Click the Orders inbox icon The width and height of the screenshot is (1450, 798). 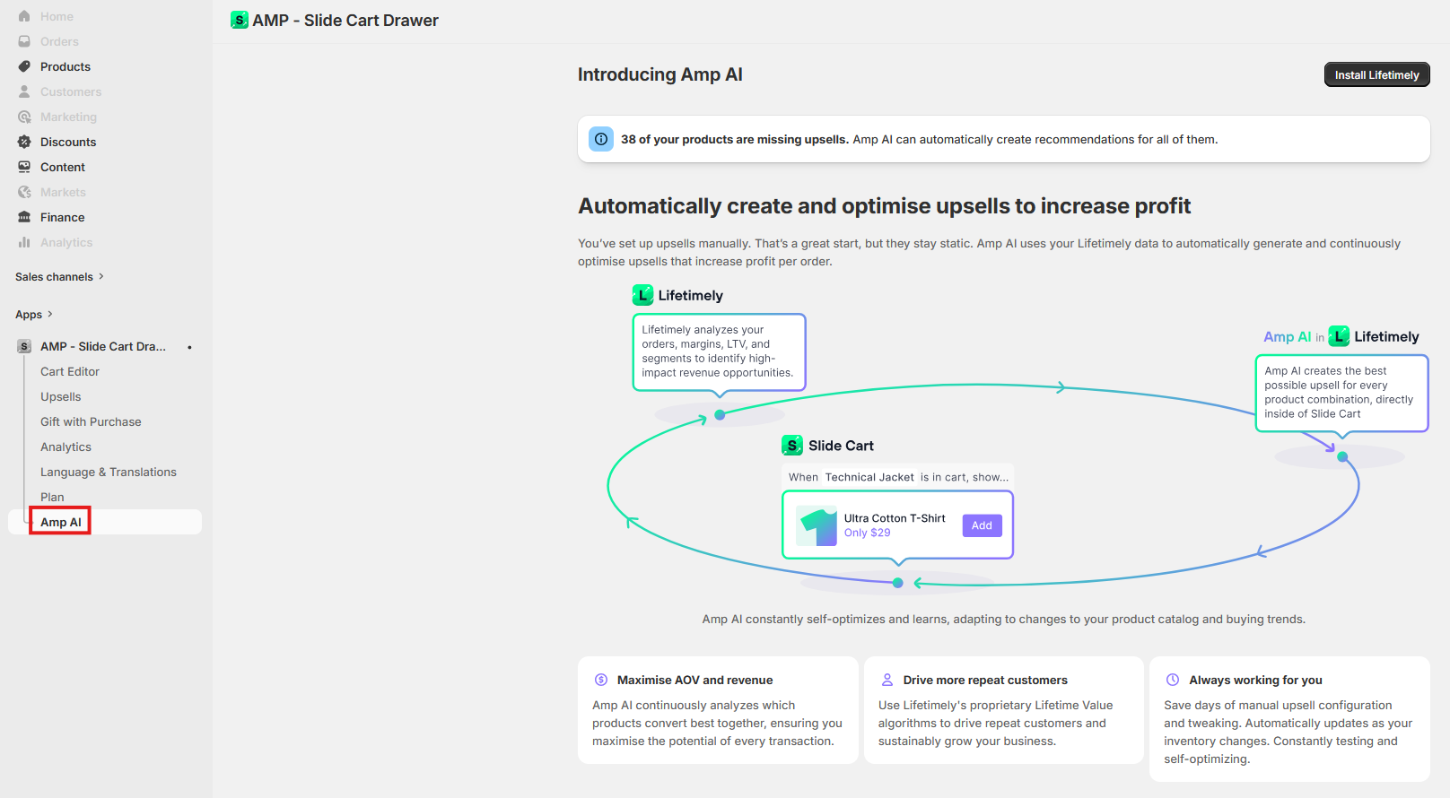[x=24, y=41]
